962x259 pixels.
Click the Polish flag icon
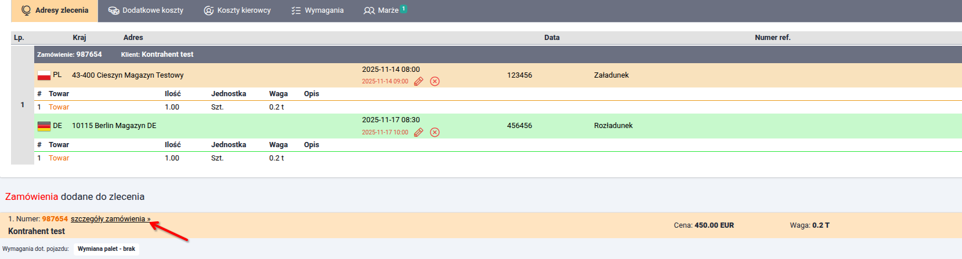[44, 75]
